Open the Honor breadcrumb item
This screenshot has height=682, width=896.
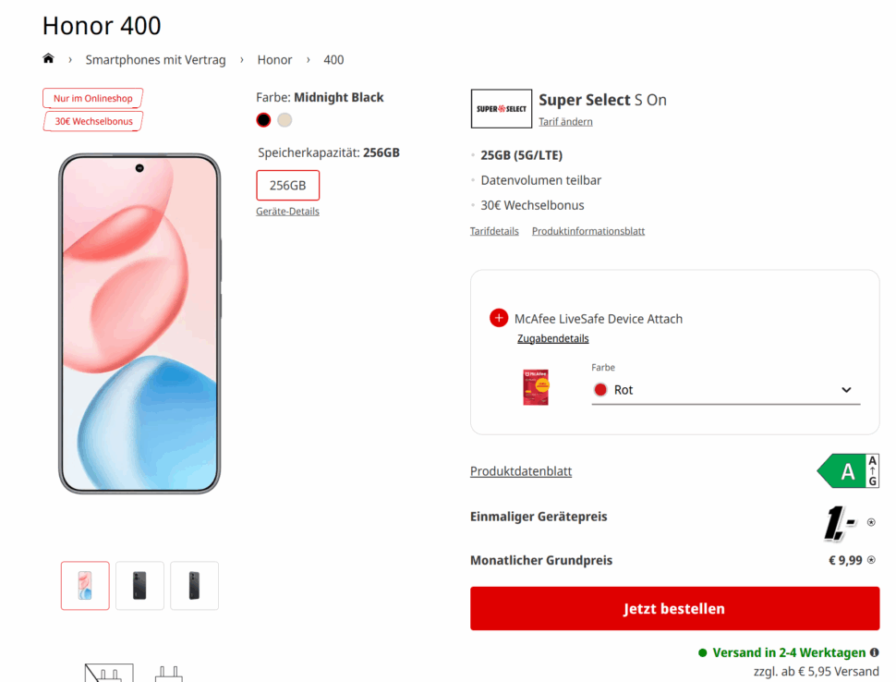point(274,60)
